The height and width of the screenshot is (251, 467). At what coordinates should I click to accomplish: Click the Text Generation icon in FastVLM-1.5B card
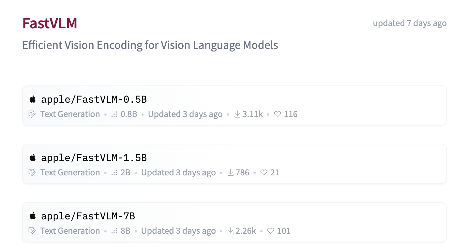[x=32, y=173]
